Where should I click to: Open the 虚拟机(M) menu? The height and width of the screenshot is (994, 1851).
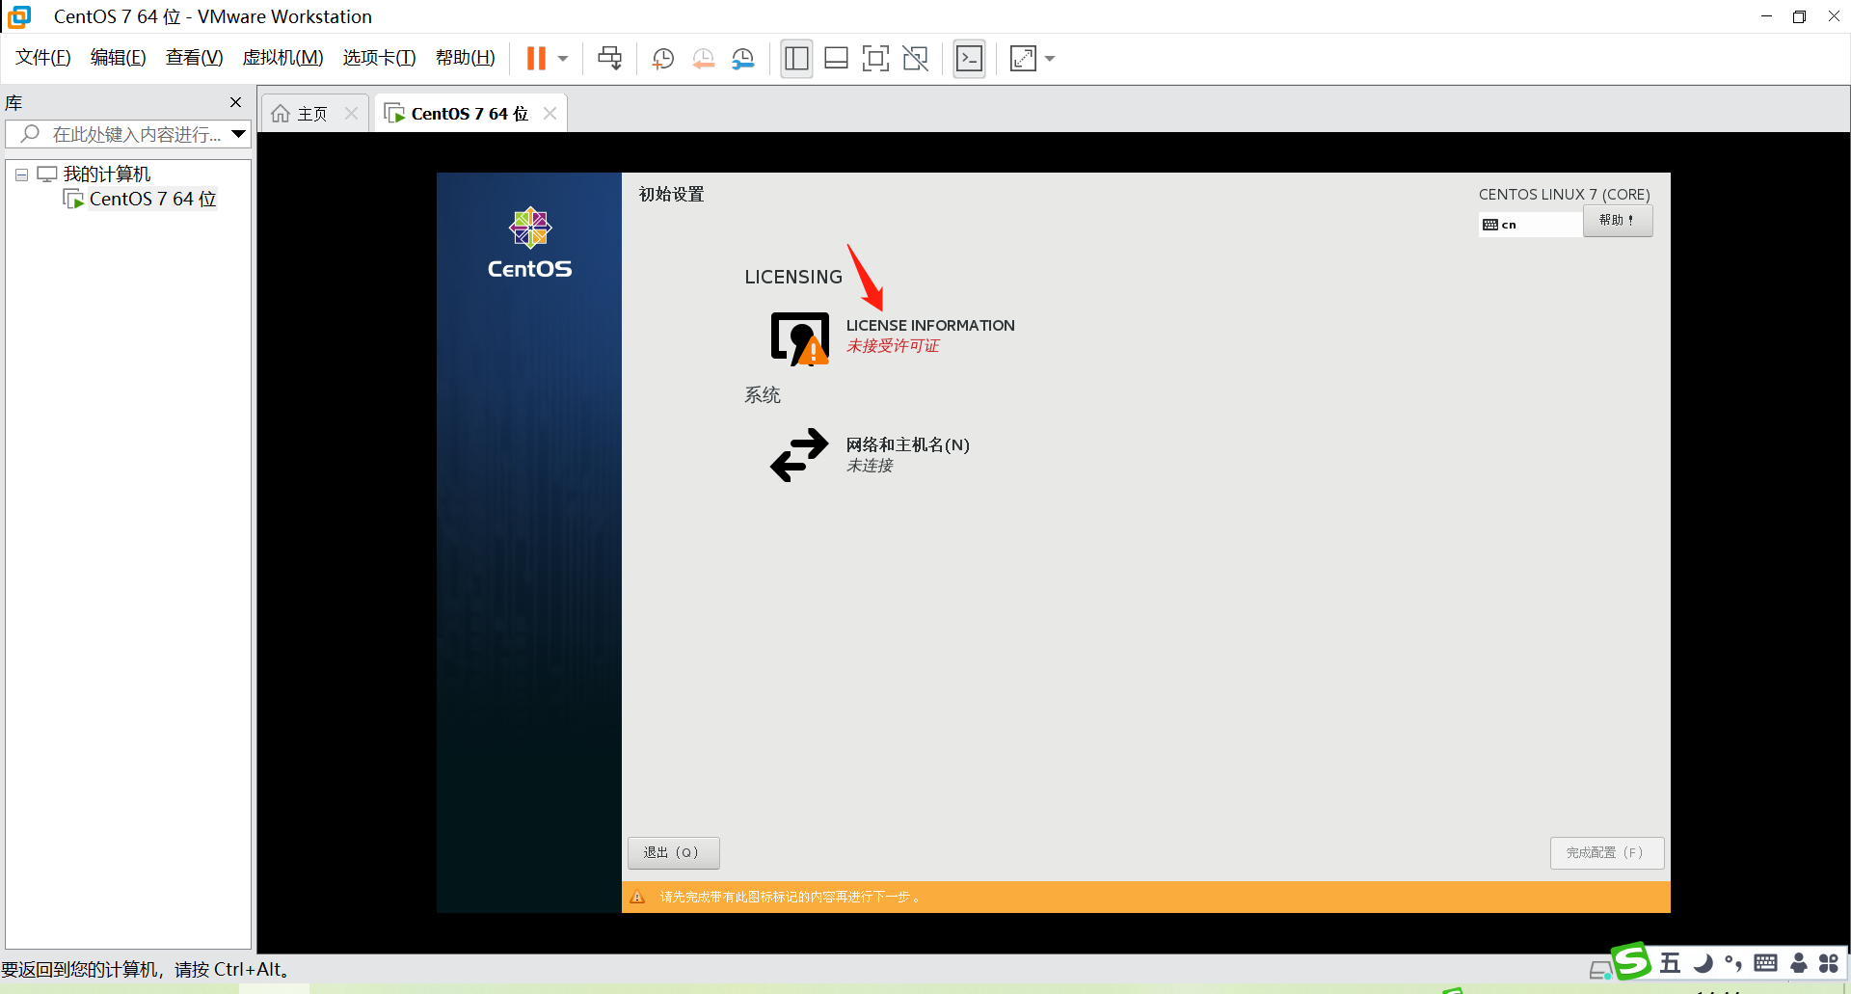(x=283, y=58)
